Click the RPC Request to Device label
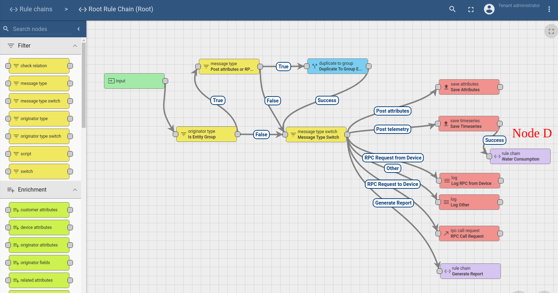 (393, 184)
